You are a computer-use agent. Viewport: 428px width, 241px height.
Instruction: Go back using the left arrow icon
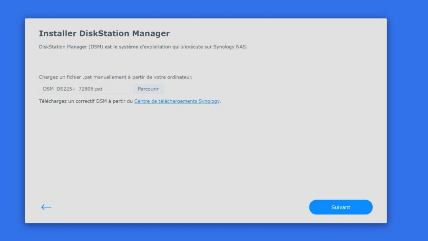click(x=46, y=207)
